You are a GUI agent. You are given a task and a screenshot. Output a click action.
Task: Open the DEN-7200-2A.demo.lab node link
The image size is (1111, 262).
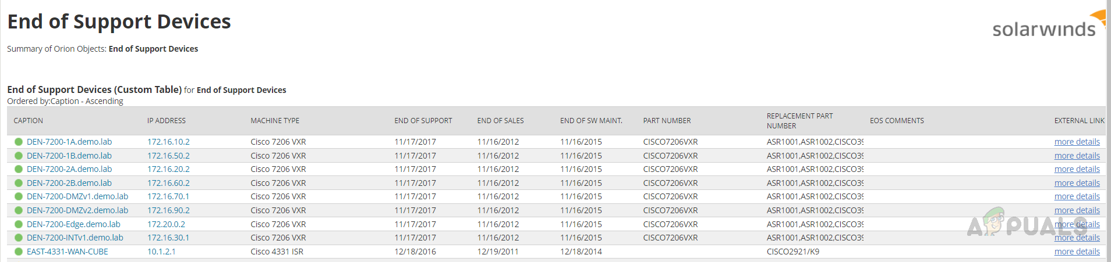69,169
